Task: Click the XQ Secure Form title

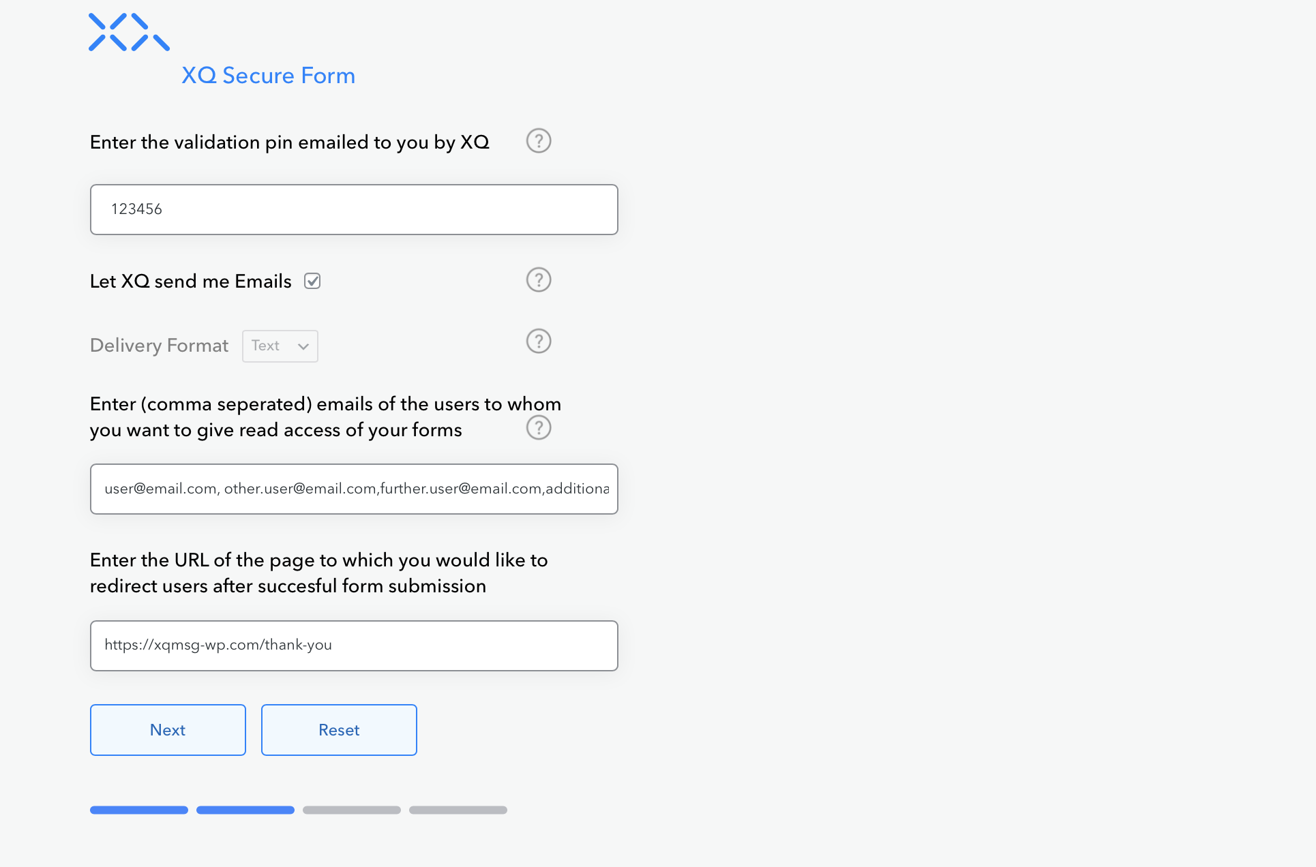Action: [268, 76]
